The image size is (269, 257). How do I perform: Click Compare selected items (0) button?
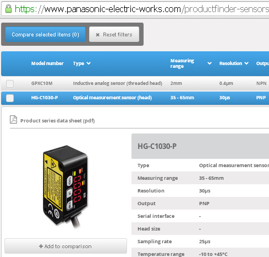(x=45, y=34)
